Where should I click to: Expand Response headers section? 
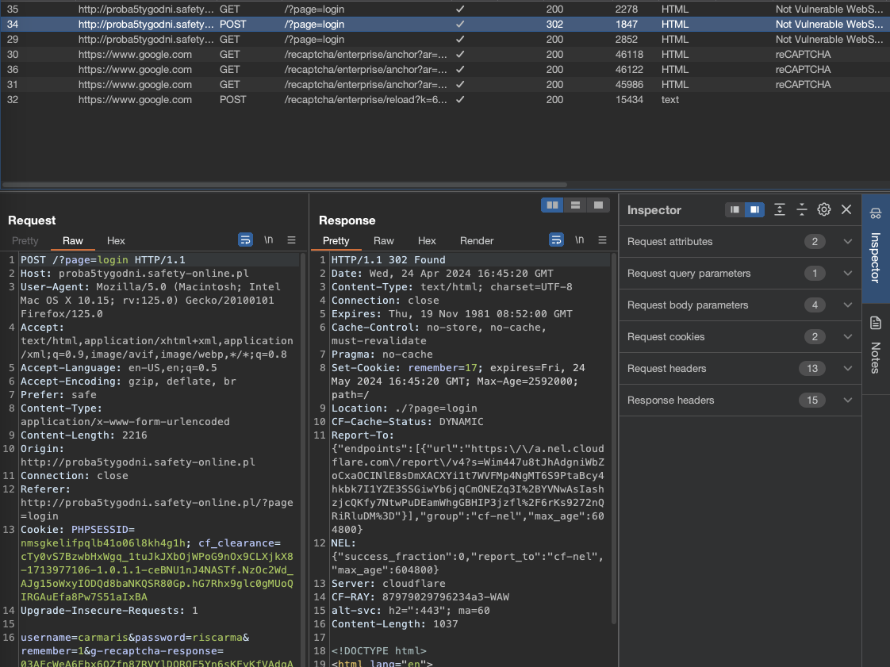click(847, 401)
